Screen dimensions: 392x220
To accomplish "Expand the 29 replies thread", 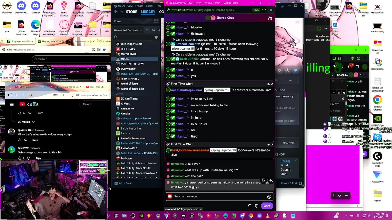I will [x=26, y=122].
